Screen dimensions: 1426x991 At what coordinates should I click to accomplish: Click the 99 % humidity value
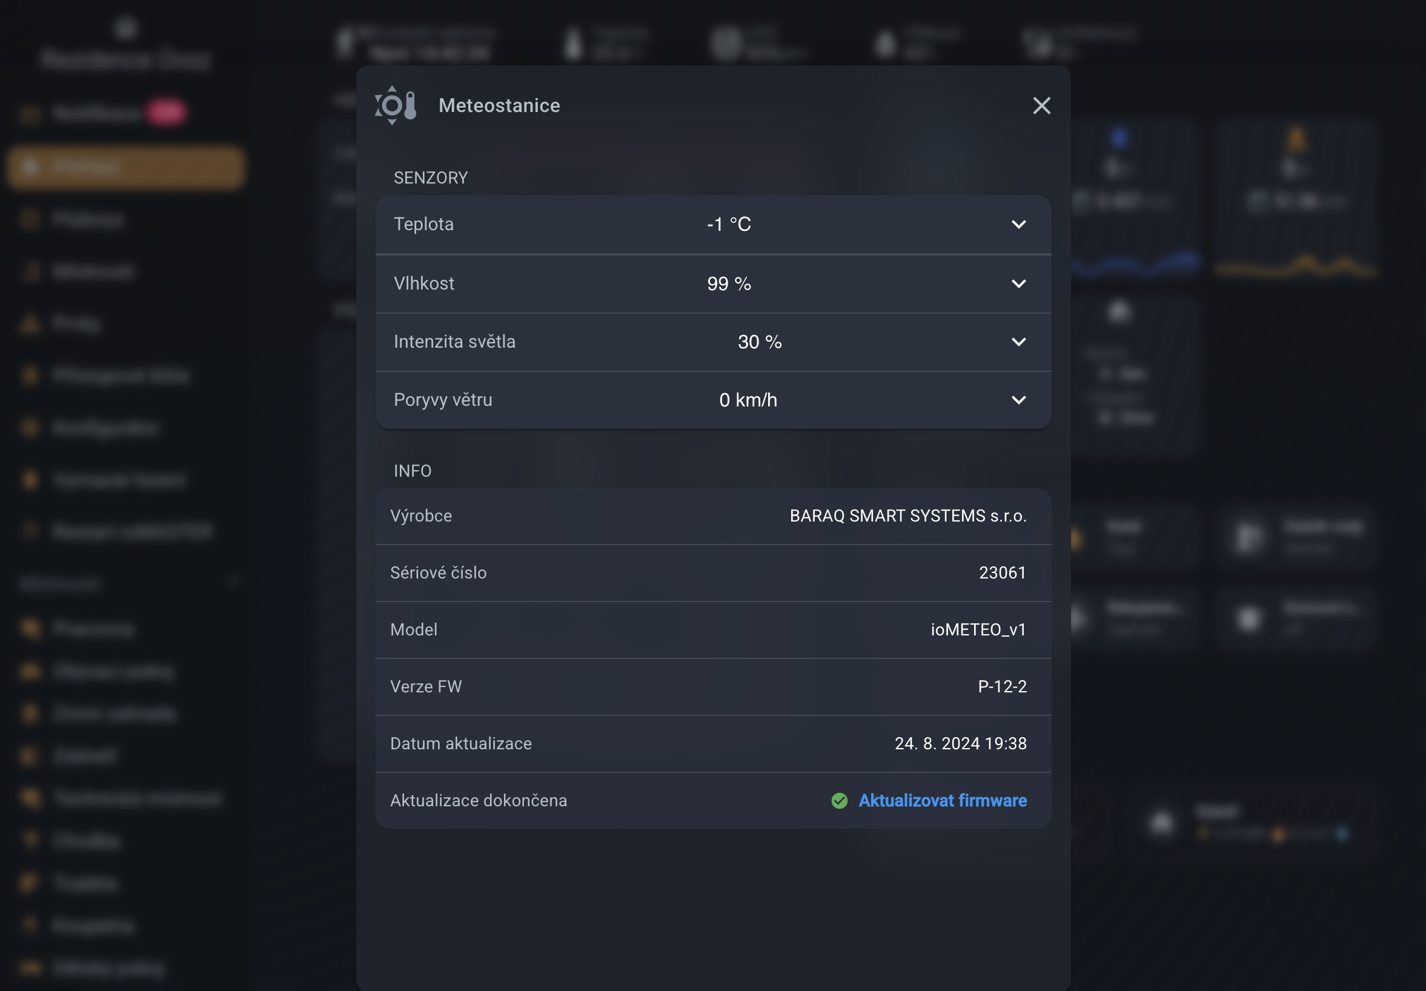point(728,283)
